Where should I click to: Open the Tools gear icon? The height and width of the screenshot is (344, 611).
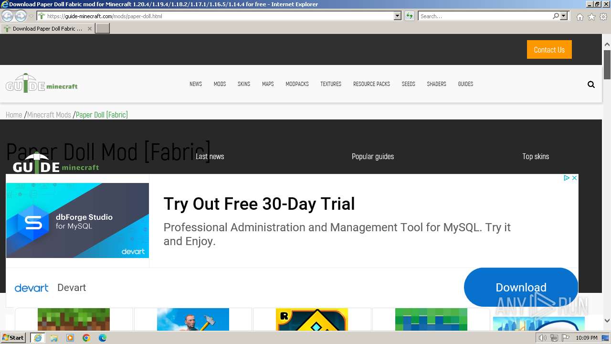point(603,17)
